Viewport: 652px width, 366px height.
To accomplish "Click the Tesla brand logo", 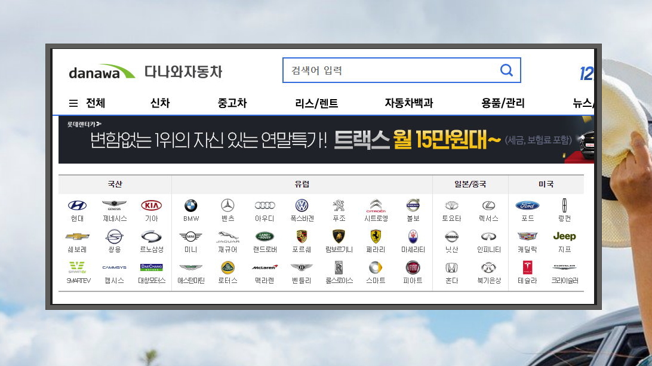I will (527, 267).
